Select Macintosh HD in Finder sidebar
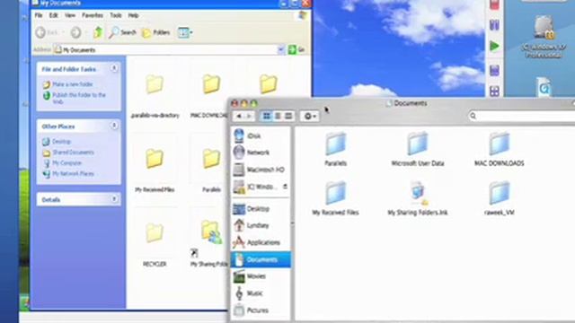575x323 pixels. point(261,170)
